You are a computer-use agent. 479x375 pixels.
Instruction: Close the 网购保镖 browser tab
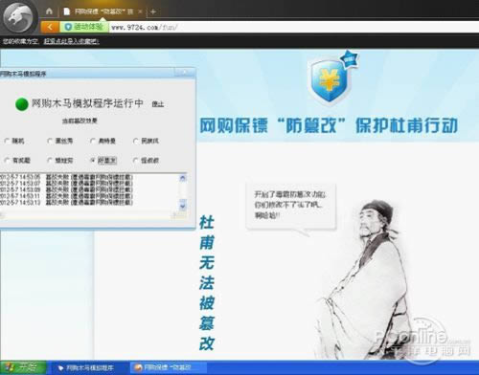140,11
